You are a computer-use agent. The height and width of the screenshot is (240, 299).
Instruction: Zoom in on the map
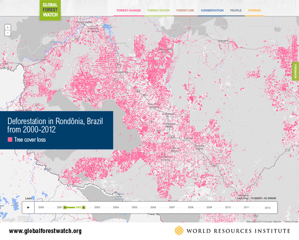tap(8, 28)
